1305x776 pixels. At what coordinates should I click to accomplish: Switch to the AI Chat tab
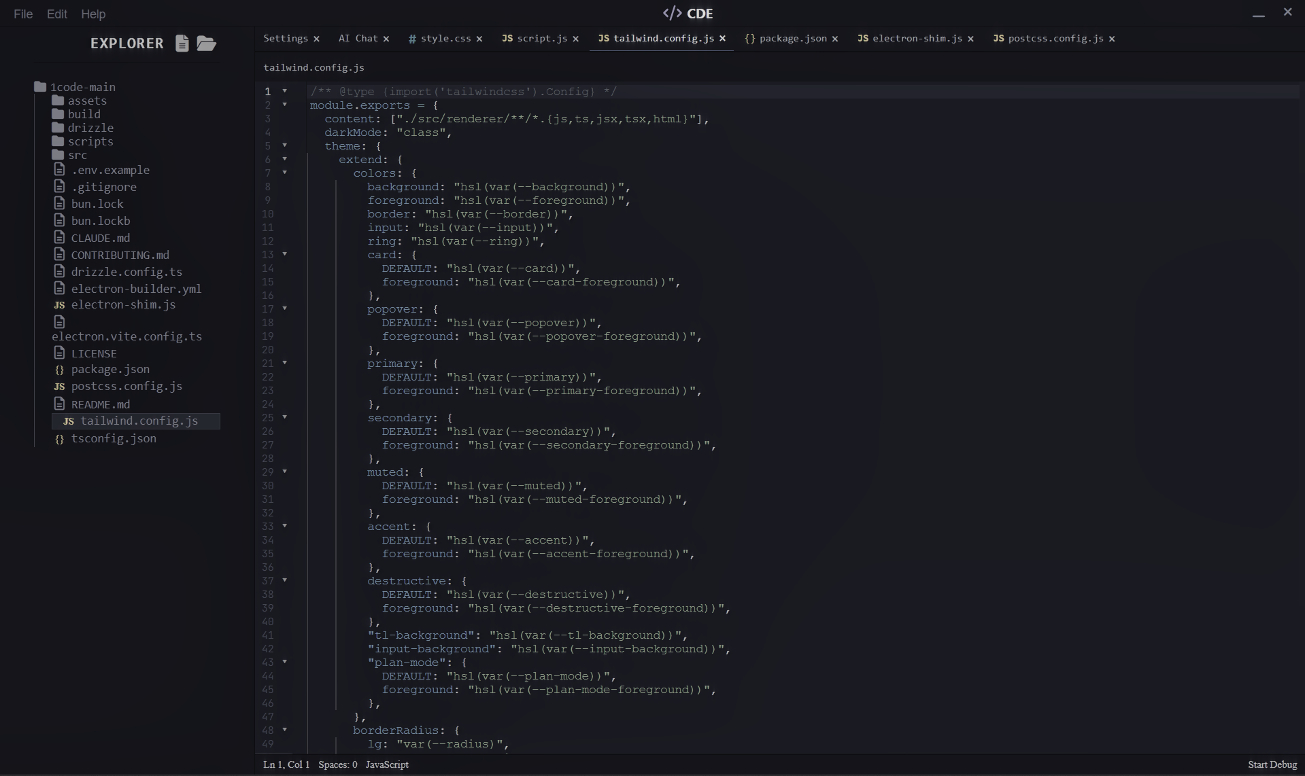tap(358, 39)
